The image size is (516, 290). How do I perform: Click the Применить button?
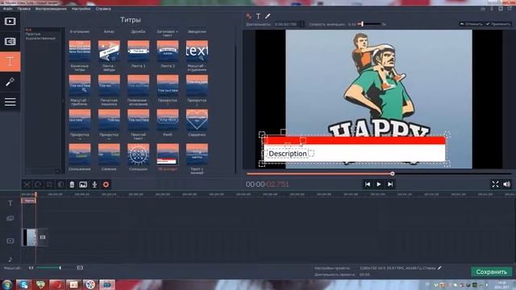click(x=498, y=24)
